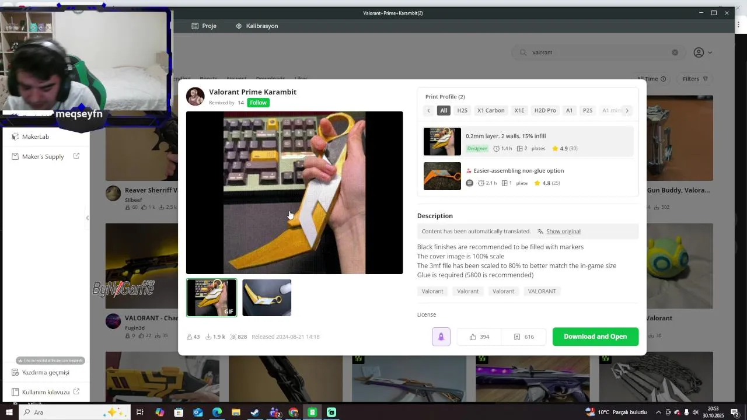Select the H2D Pro printer filter
This screenshot has height=420, width=747.
point(545,110)
